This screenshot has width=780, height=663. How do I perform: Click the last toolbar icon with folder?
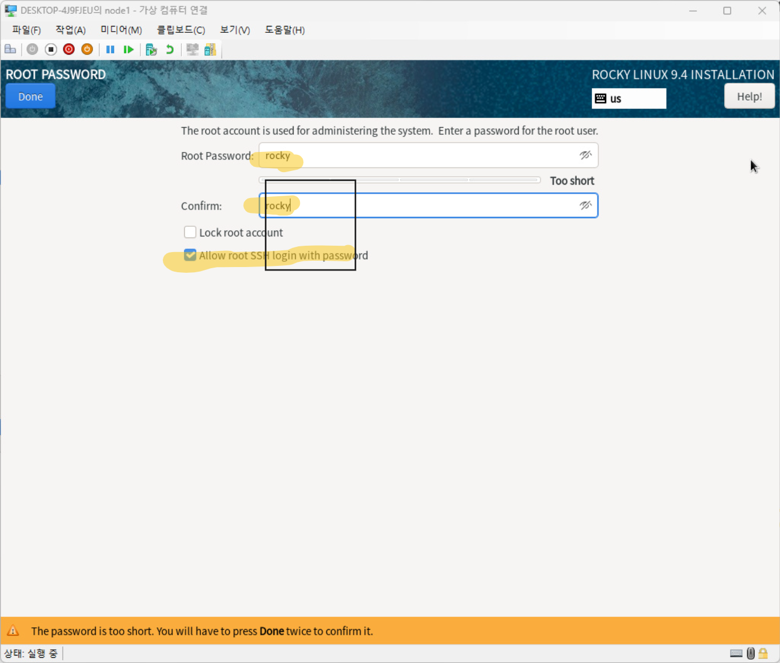point(211,49)
